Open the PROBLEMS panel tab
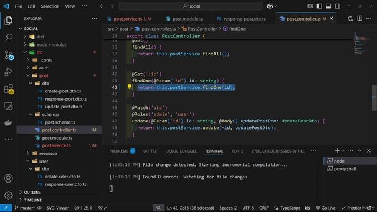 123,151
